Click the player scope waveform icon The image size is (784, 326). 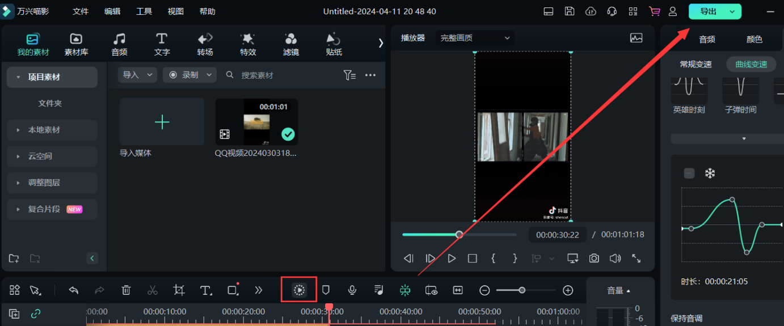coord(637,38)
